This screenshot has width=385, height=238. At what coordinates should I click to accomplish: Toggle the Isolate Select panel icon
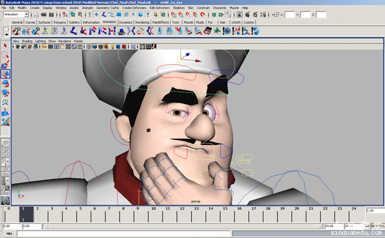pyautogui.click(x=133, y=46)
